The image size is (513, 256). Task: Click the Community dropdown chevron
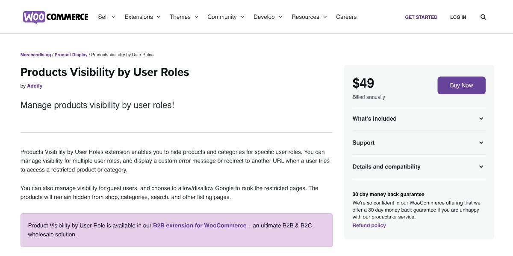tap(242, 17)
